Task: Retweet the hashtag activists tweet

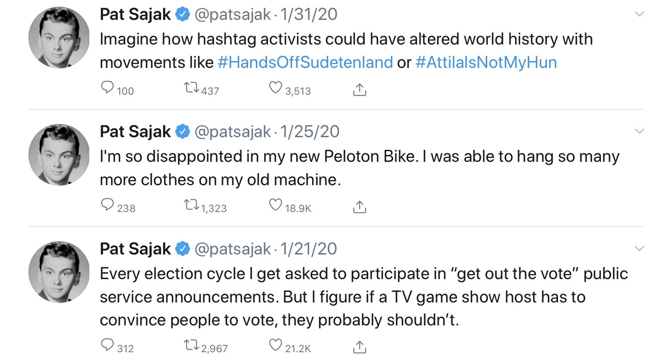Action: coord(192,89)
